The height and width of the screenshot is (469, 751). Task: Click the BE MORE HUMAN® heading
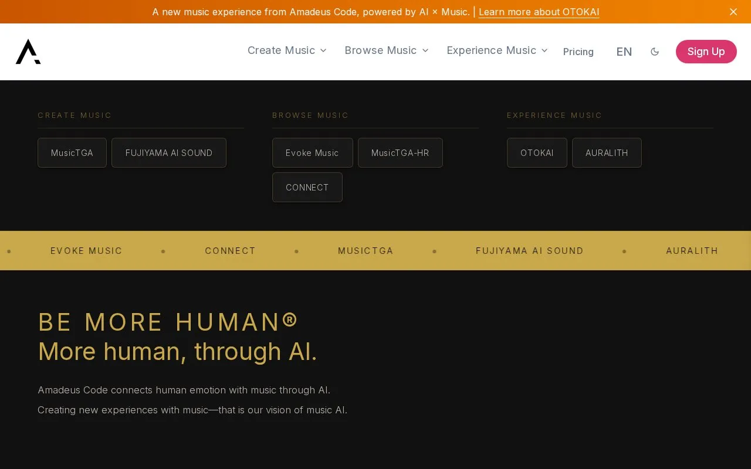[x=168, y=322]
